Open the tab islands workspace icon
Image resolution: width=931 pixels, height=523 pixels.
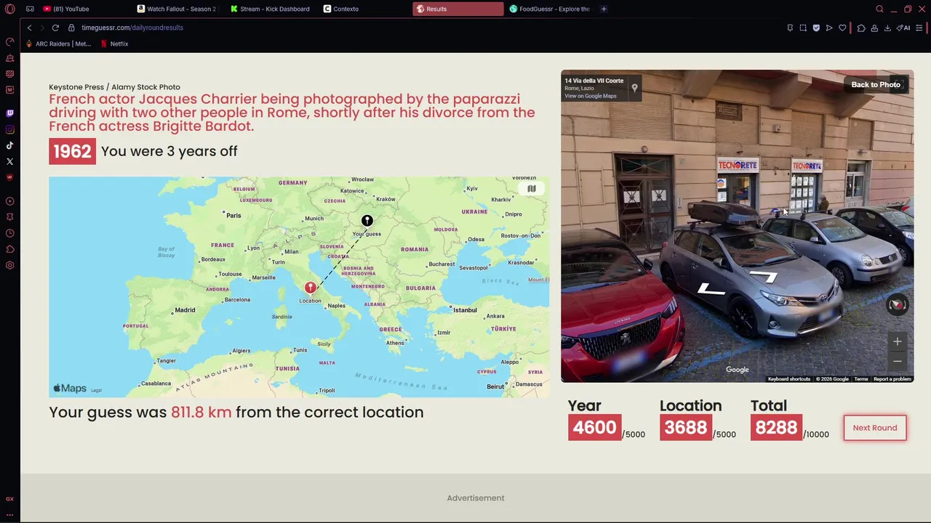point(30,9)
